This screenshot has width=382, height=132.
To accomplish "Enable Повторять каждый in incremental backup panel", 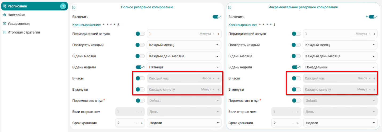I will click(x=296, y=45).
